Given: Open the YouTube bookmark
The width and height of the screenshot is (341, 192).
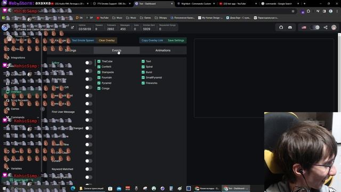Looking at the screenshot, I should (102, 18).
